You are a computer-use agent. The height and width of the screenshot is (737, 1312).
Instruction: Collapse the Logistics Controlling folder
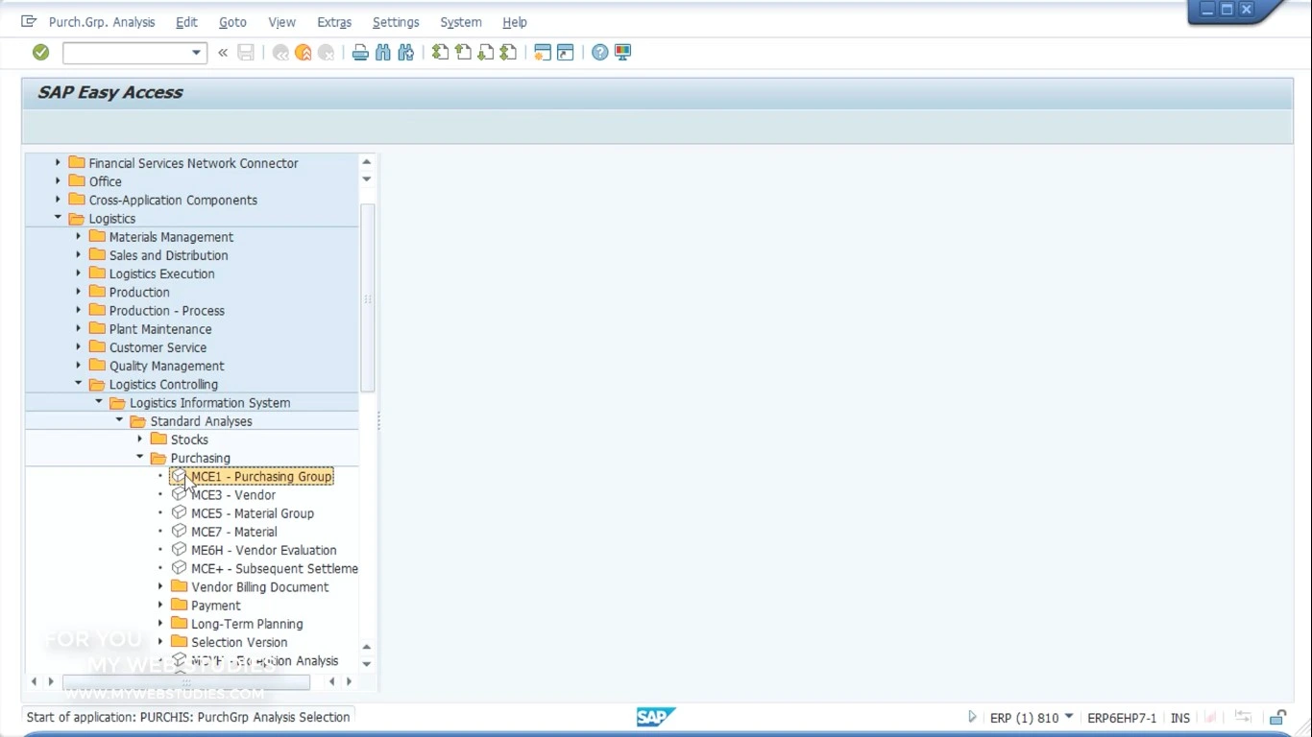click(x=78, y=384)
